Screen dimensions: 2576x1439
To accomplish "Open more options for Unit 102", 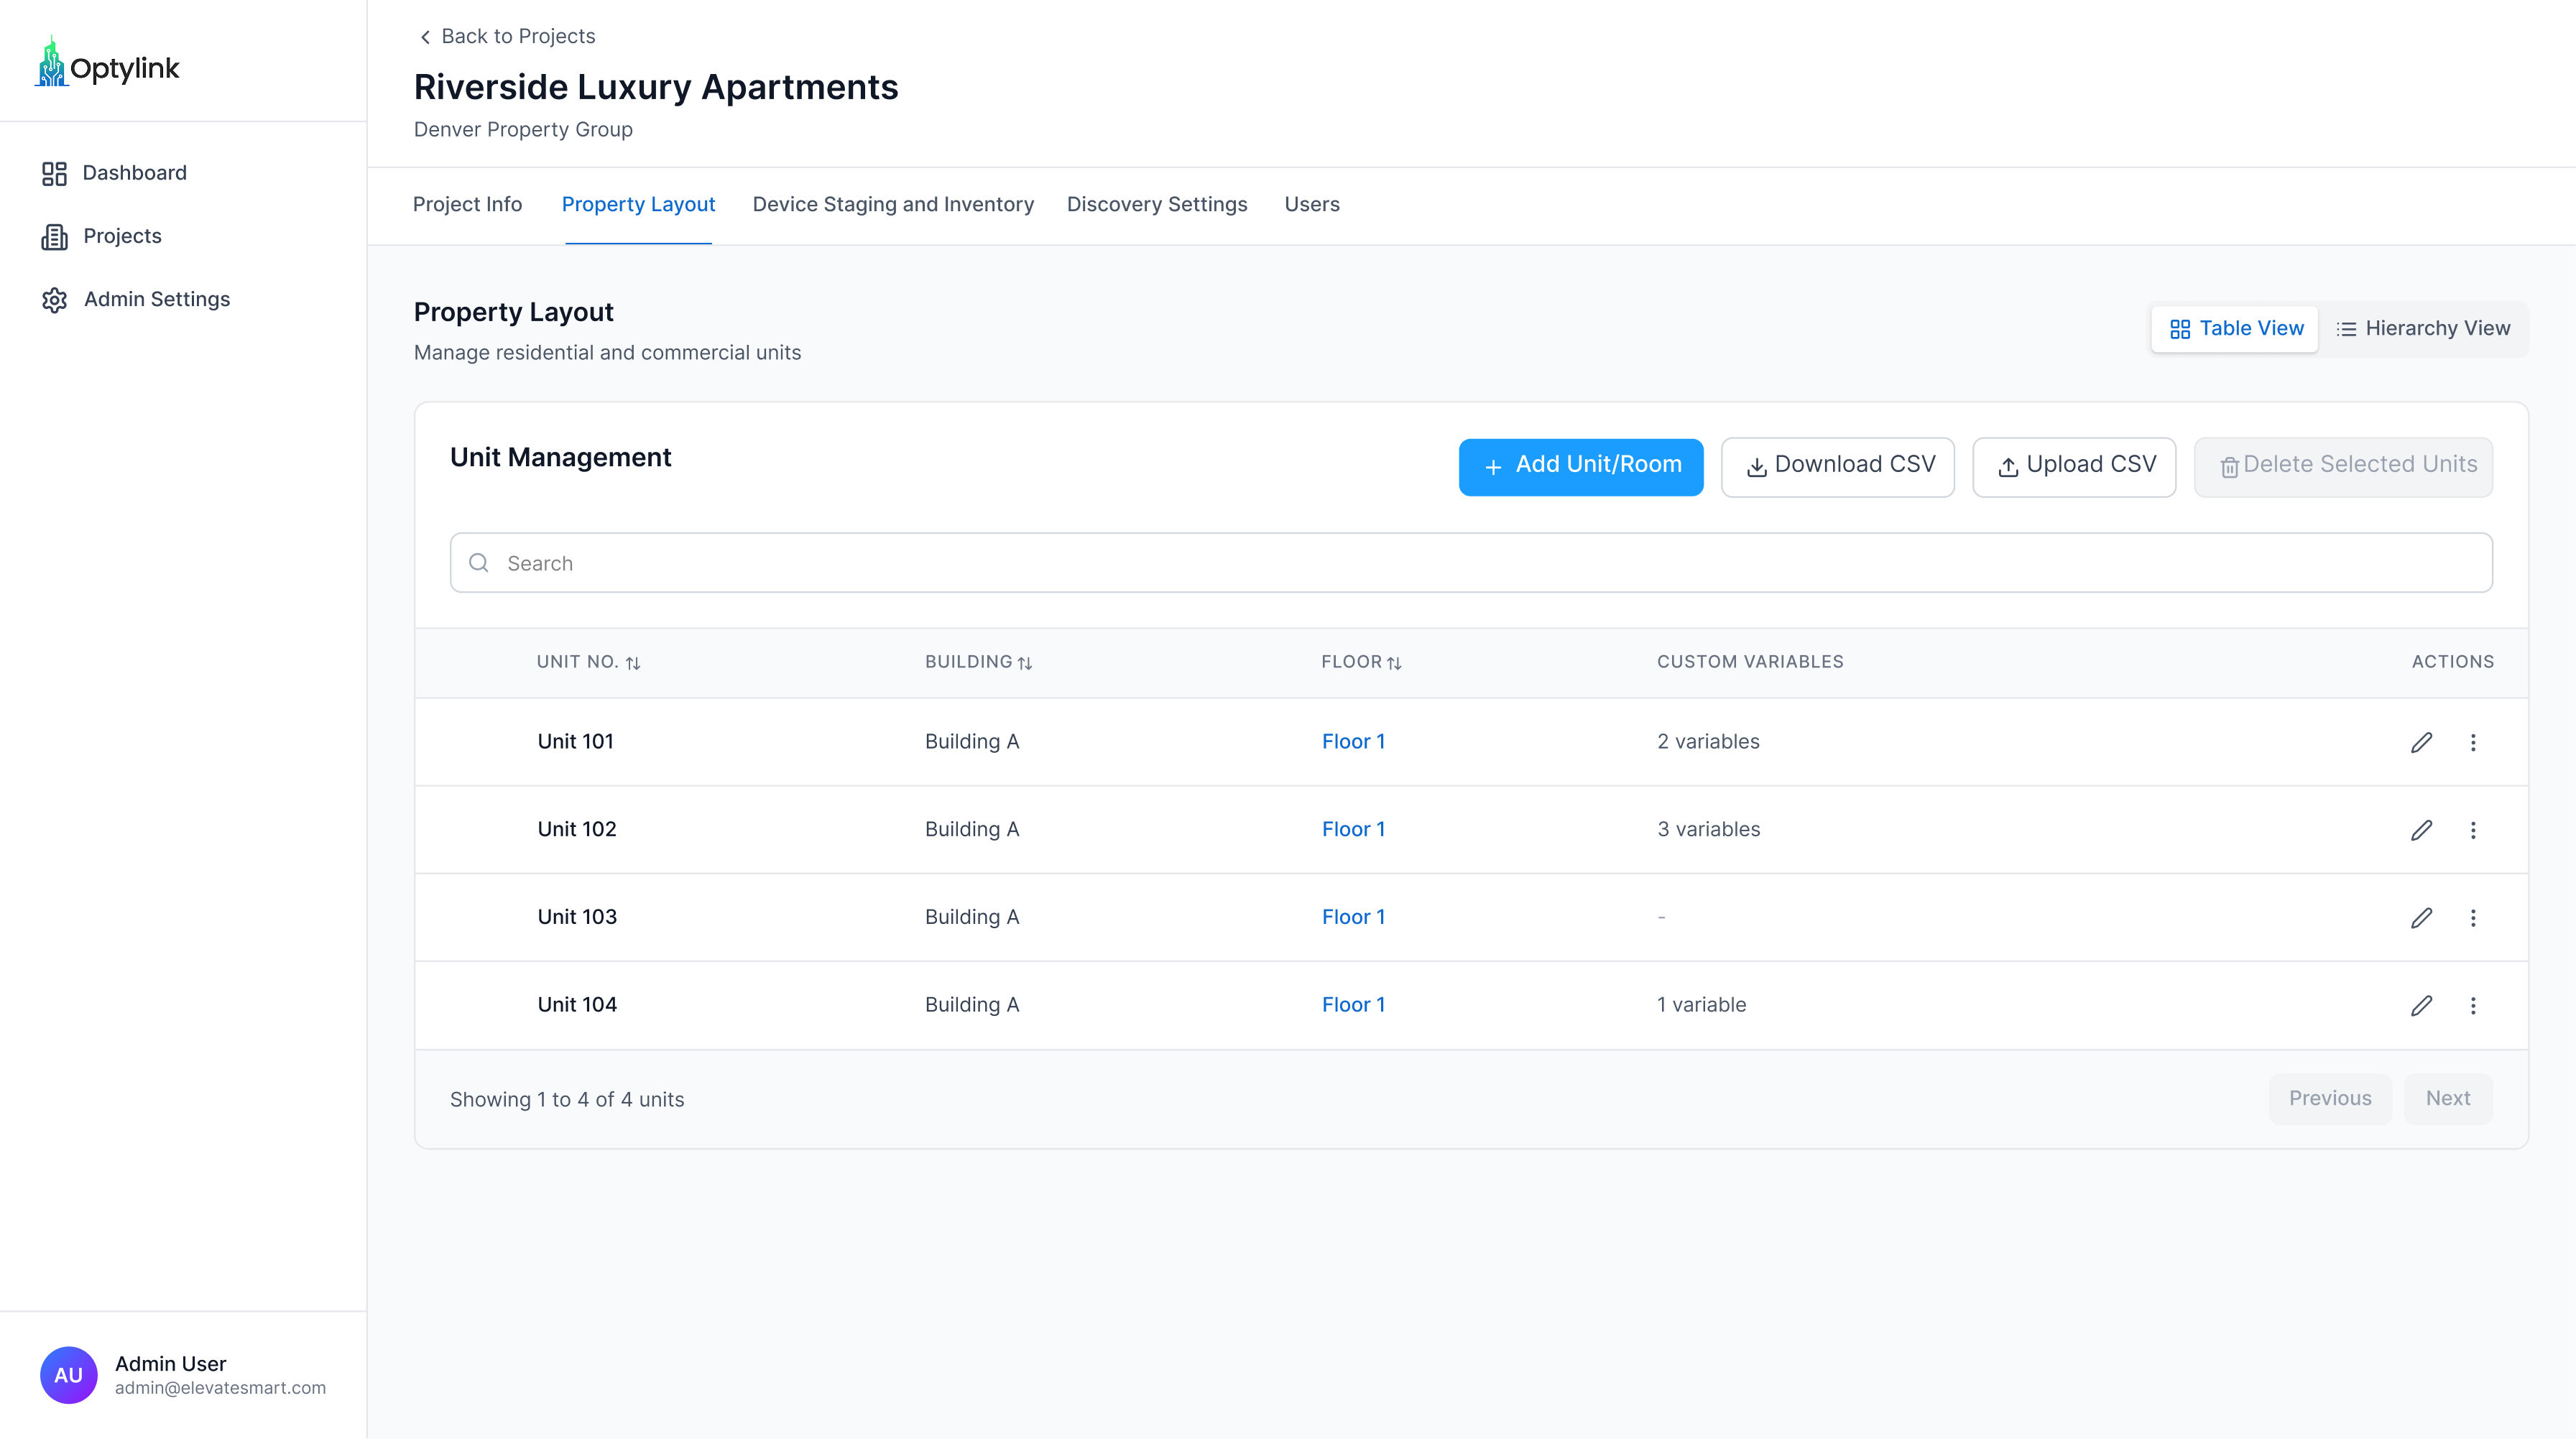I will click(2473, 830).
